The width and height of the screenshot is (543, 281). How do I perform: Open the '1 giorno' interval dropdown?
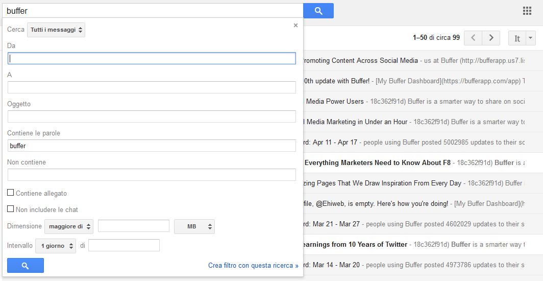56,246
